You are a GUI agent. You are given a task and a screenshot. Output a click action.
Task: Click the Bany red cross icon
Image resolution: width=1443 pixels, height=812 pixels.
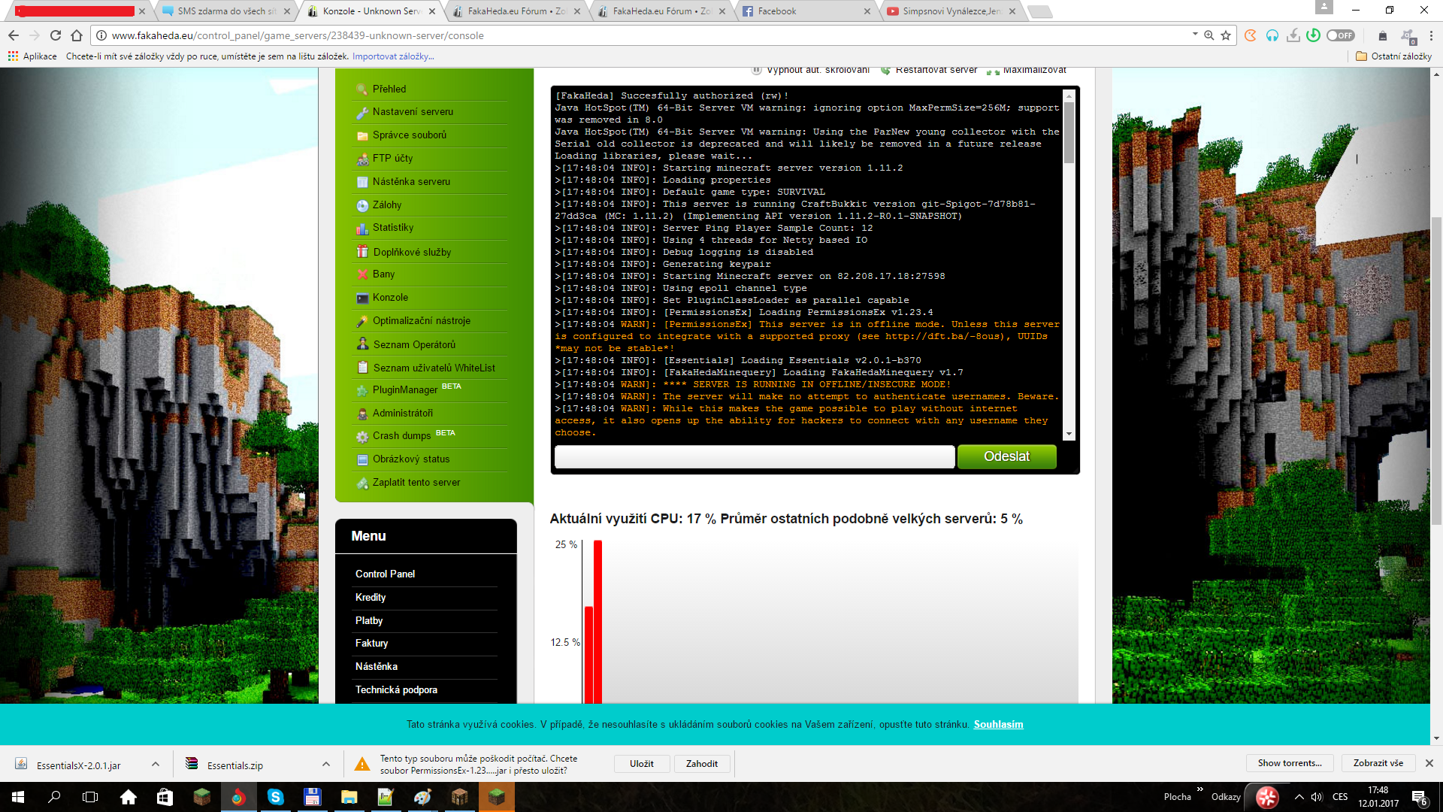pos(362,274)
